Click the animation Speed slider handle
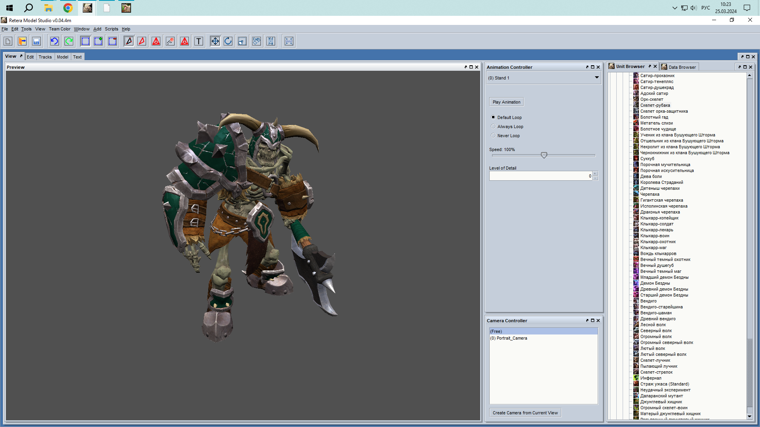 pos(544,155)
